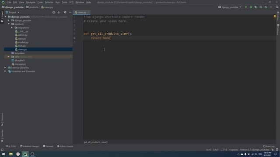
Task: Collapse the products folder
Action: pyautogui.click(x=9, y=24)
